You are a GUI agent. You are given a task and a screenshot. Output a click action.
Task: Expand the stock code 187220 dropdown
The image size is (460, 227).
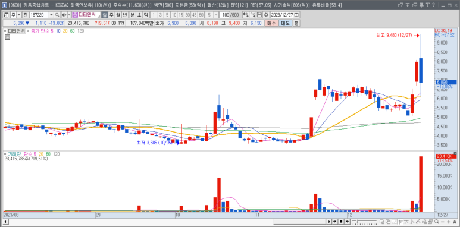pyautogui.click(x=51, y=15)
